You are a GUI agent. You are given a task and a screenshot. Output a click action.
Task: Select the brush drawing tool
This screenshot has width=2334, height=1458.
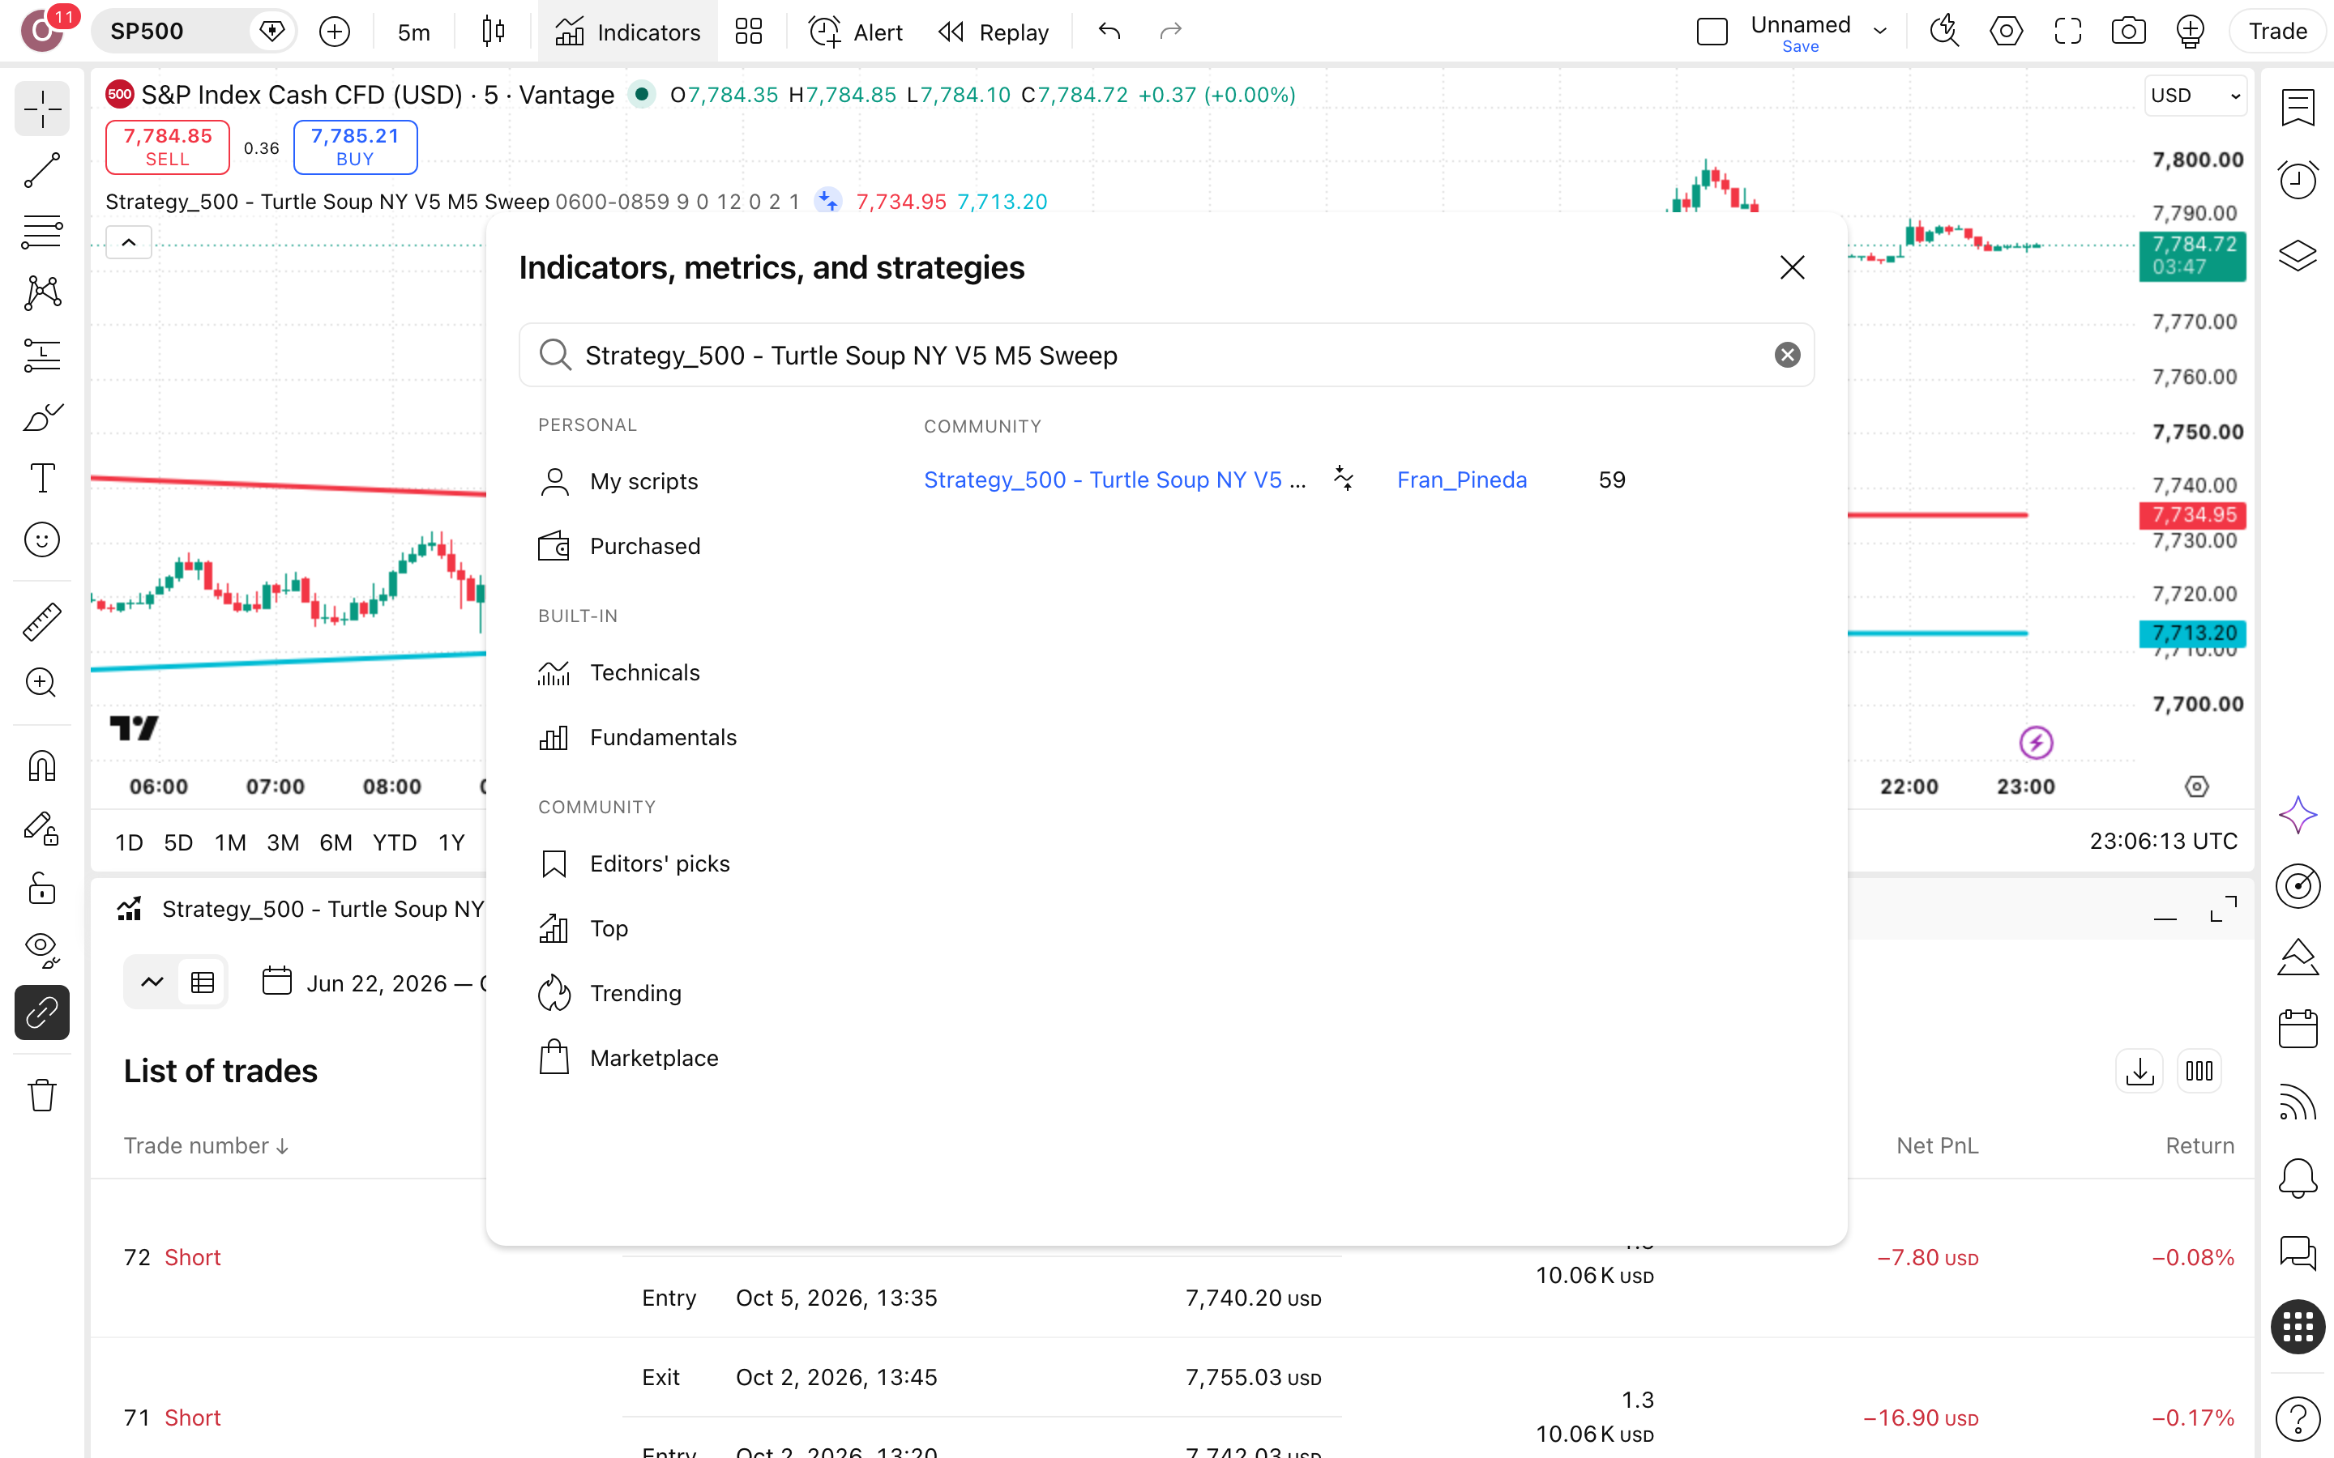tap(41, 416)
